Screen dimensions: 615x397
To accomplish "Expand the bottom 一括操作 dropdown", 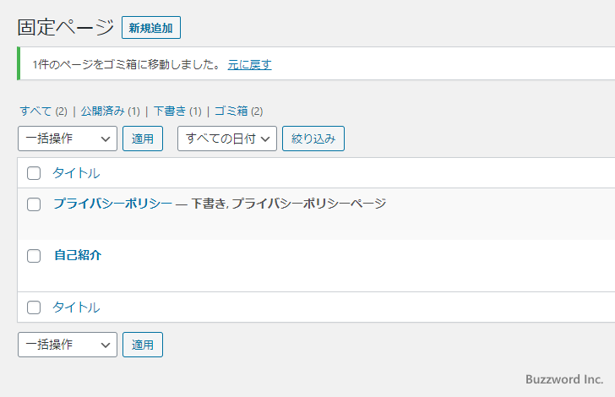I will pyautogui.click(x=68, y=345).
